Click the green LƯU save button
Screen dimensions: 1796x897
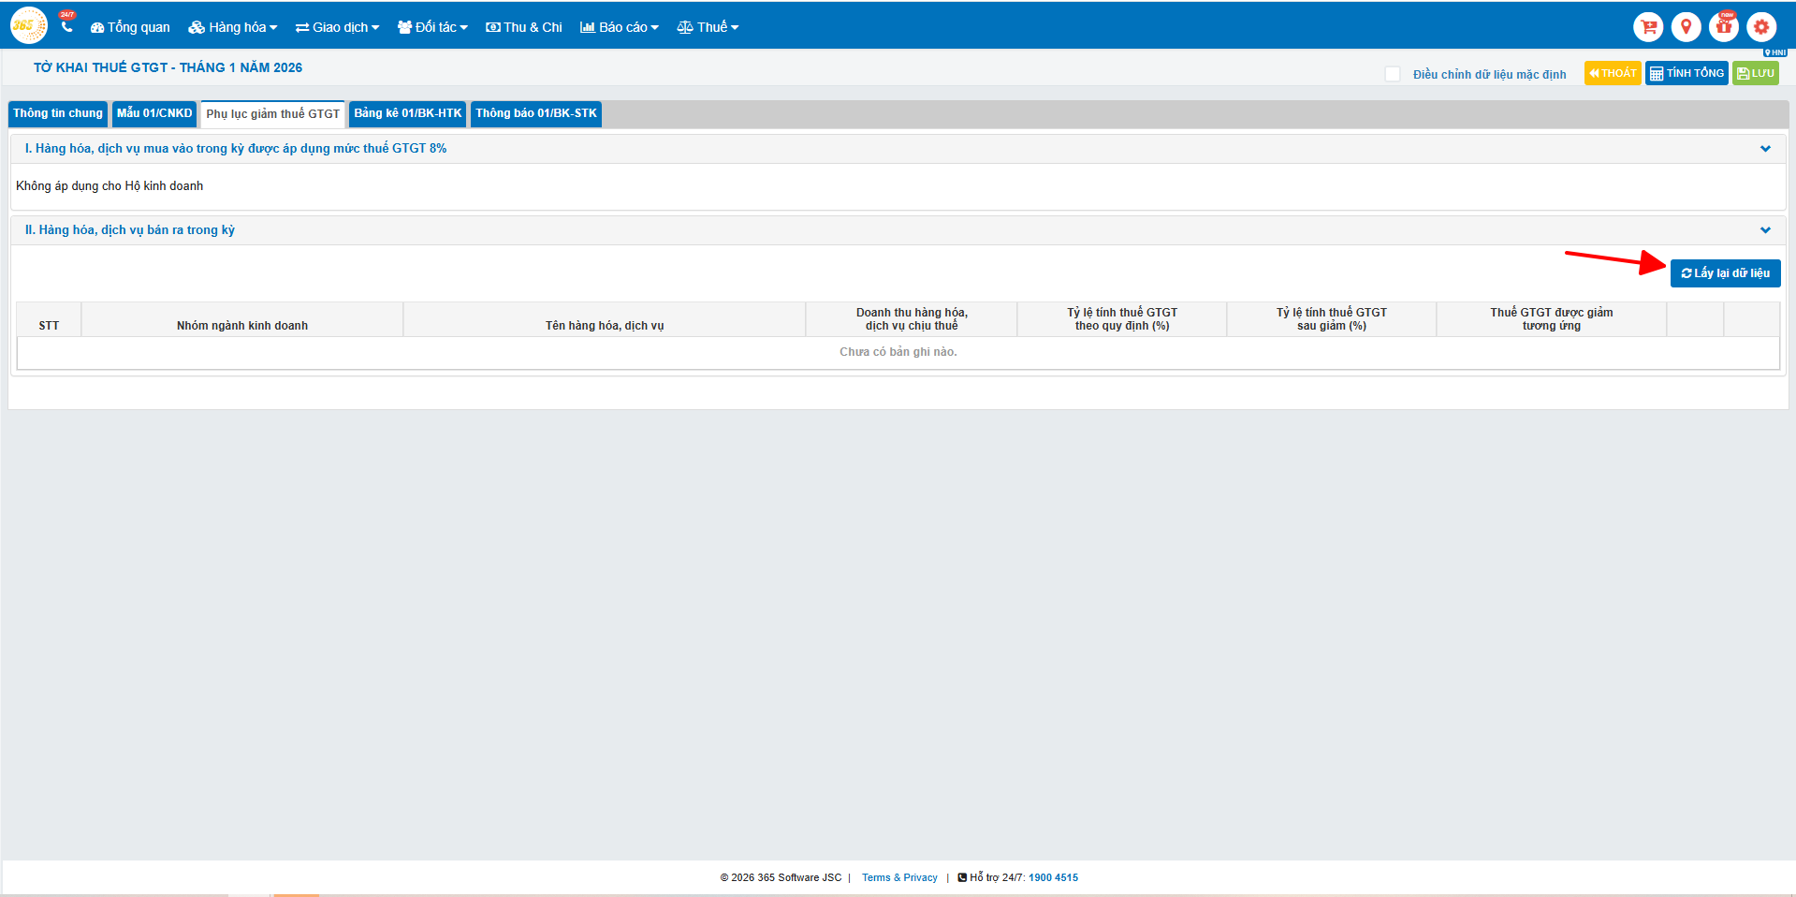[x=1756, y=73]
